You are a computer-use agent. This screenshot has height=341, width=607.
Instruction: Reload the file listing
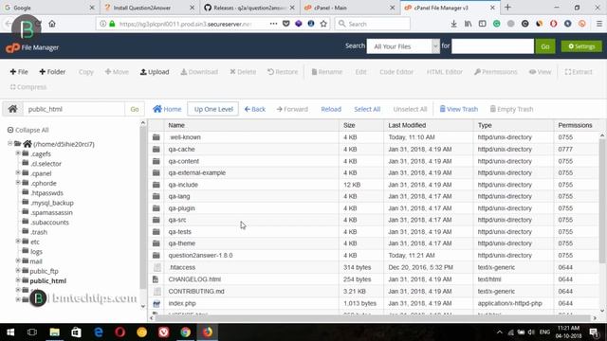(331, 110)
